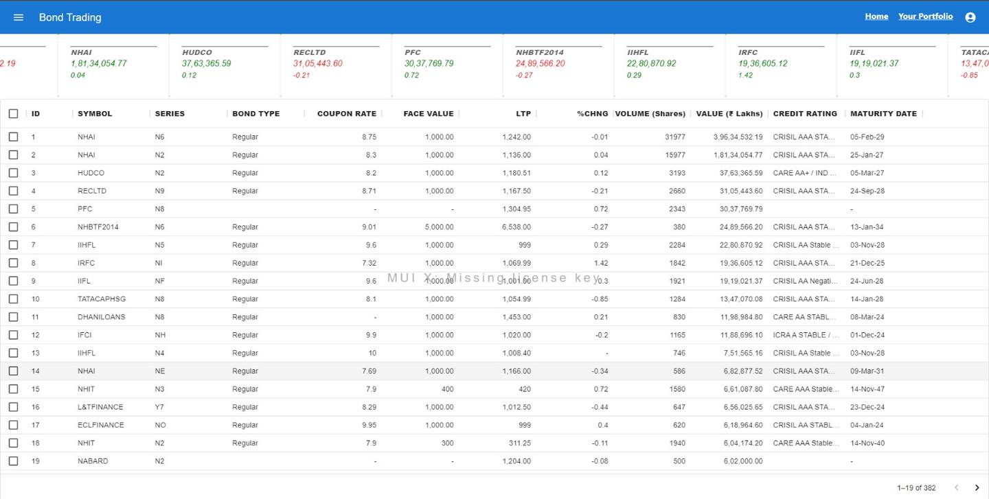Sort by COUPON RATE column header
Image resolution: width=989 pixels, height=499 pixels.
[x=347, y=114]
